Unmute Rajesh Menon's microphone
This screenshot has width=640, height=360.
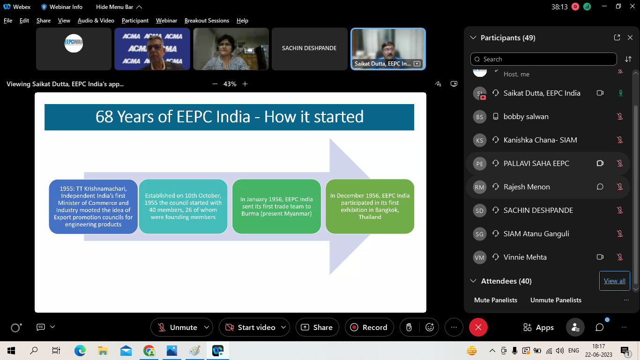[620, 187]
